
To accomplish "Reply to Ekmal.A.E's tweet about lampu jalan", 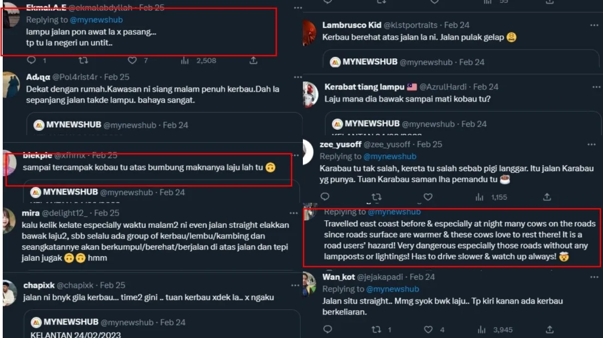I will 32,61.
